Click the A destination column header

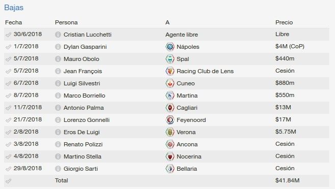(167, 22)
